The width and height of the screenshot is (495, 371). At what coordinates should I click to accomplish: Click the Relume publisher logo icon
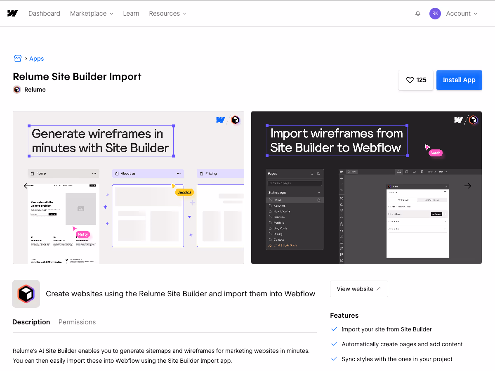click(x=17, y=90)
